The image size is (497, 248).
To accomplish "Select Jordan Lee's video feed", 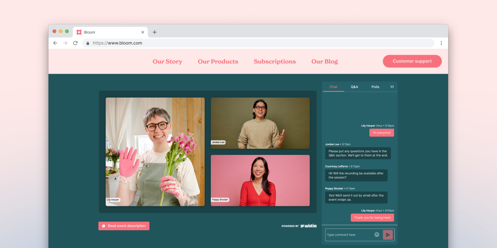I will (260, 122).
